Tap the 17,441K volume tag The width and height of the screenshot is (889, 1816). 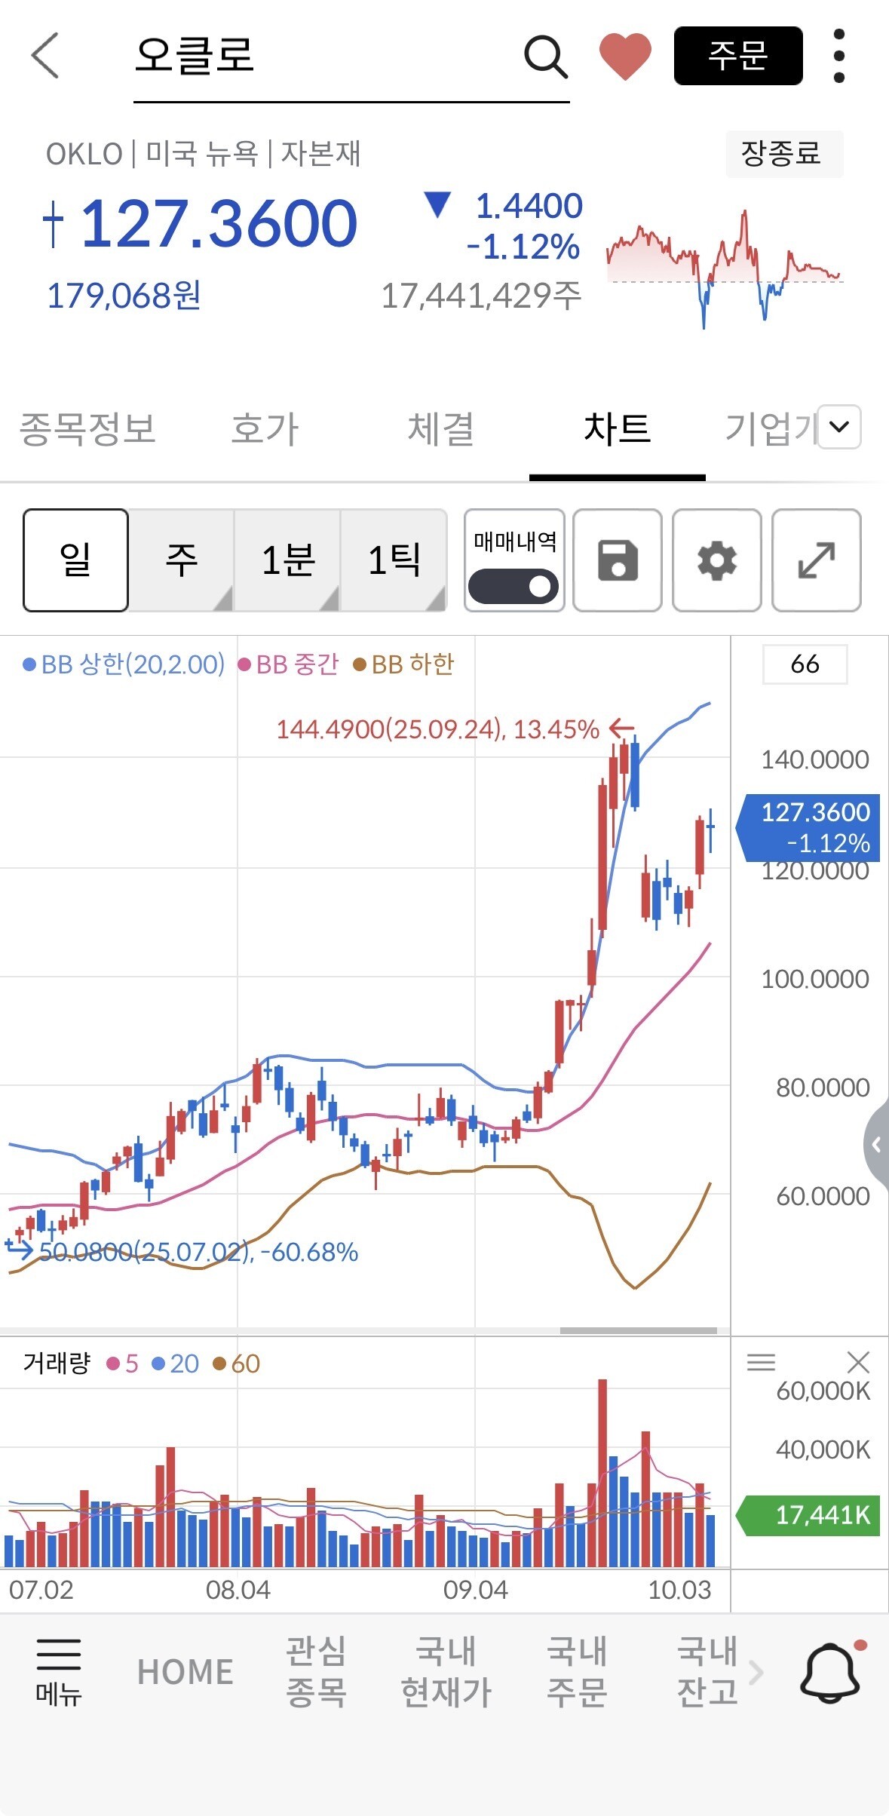(x=808, y=1515)
